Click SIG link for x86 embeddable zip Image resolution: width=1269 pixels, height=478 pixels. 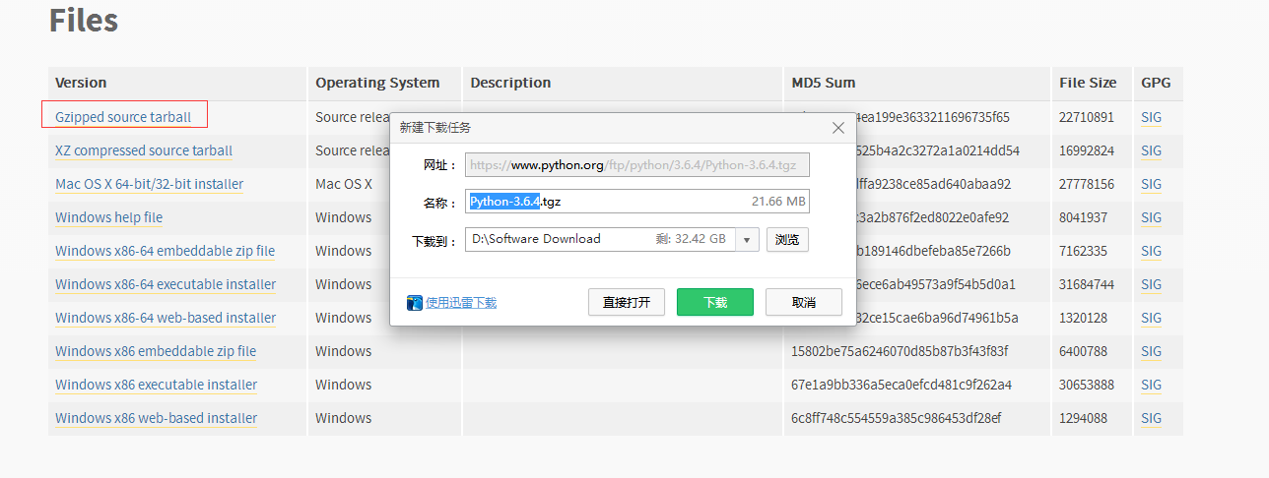coord(1151,351)
